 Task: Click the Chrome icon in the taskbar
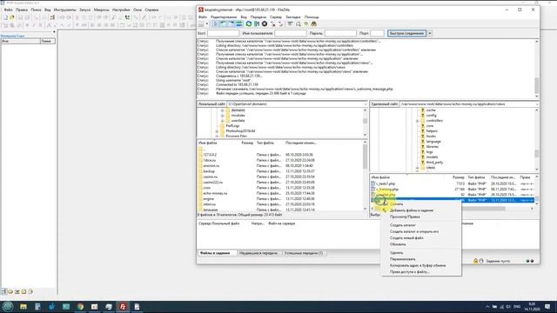[80, 307]
